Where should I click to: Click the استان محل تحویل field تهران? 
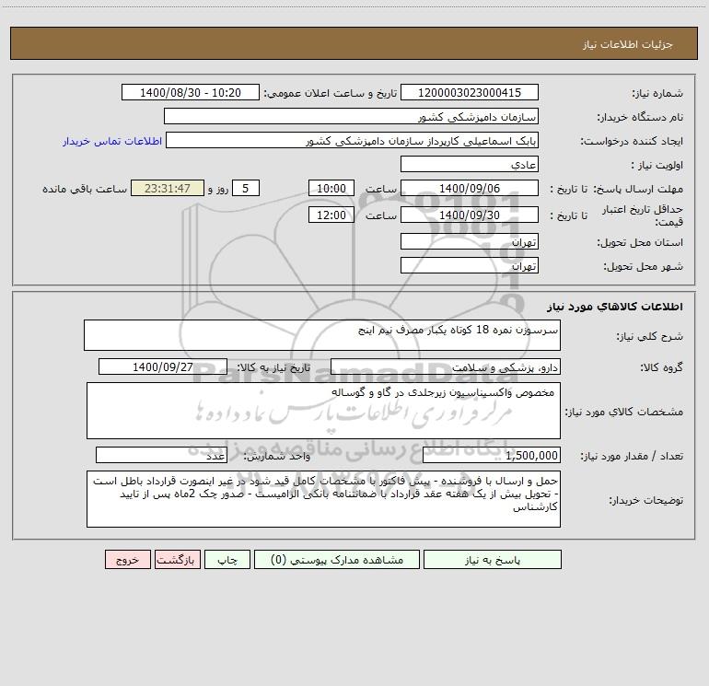[470, 241]
